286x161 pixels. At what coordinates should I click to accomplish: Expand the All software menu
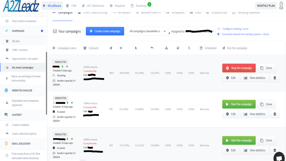click(x=52, y=6)
